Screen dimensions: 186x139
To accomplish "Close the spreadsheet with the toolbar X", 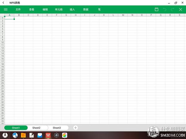I will (x=180, y=10).
